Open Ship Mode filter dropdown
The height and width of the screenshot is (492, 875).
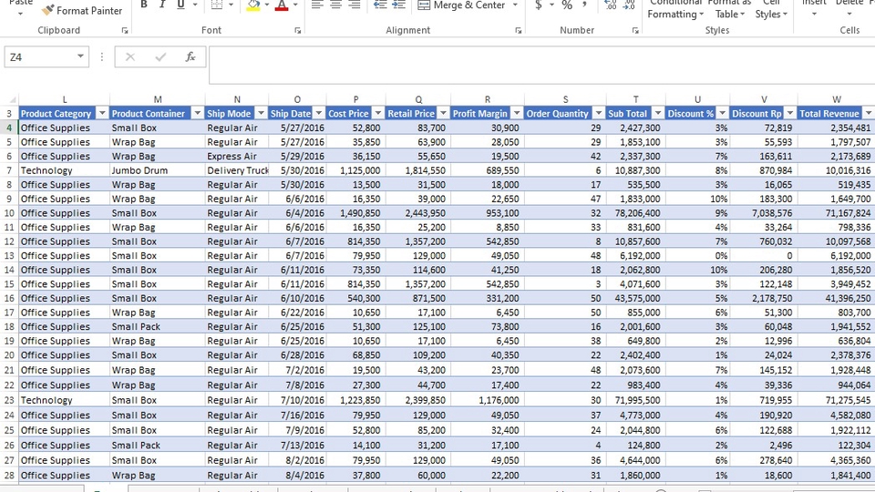click(x=261, y=113)
